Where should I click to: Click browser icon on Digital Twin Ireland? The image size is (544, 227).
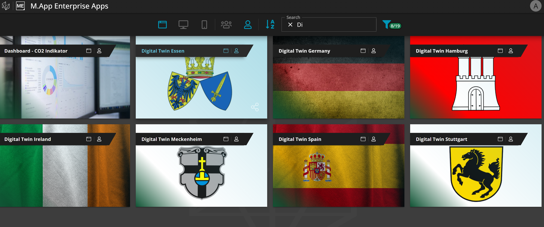[89, 139]
